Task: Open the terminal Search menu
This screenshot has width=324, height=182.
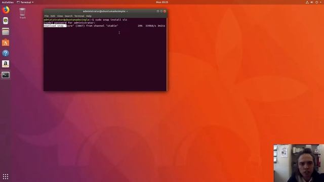Action: click(69, 16)
